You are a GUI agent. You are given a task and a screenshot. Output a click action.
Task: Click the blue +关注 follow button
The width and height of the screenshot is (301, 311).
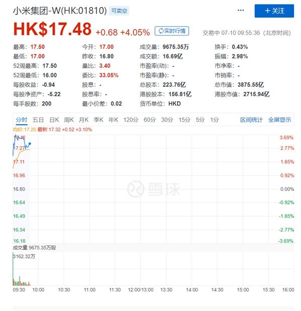[x=274, y=11]
